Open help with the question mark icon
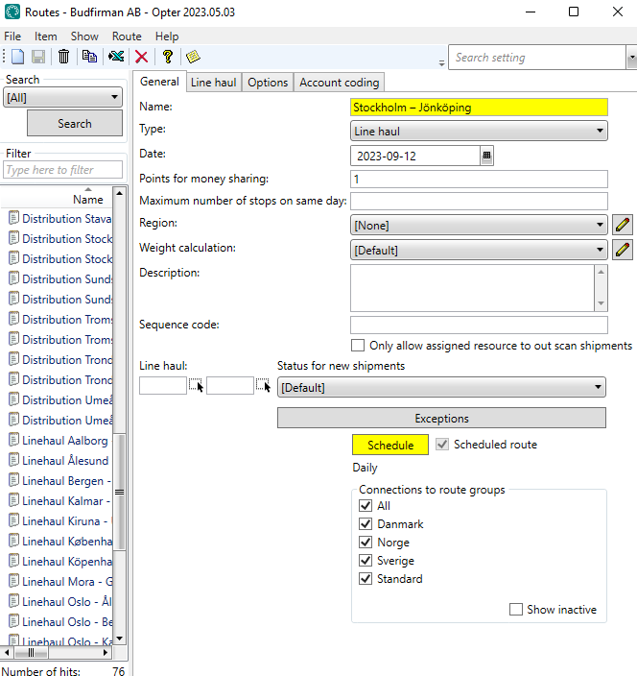 (167, 57)
